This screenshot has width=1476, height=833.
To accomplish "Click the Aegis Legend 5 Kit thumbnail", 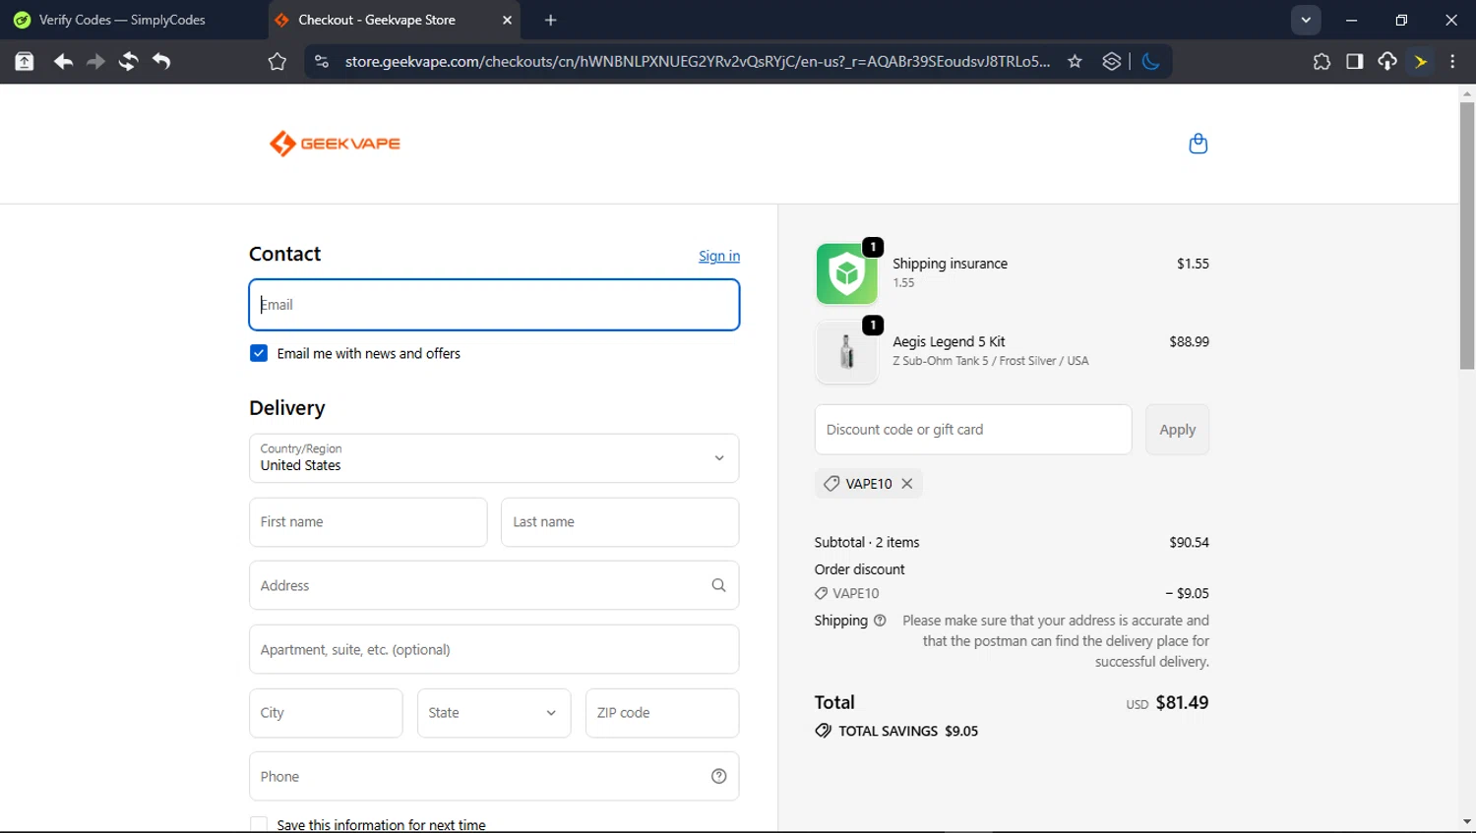I will tap(846, 352).
